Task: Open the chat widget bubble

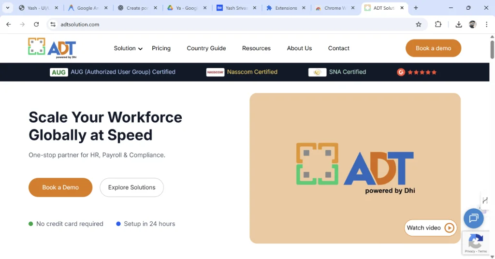Action: 474,218
